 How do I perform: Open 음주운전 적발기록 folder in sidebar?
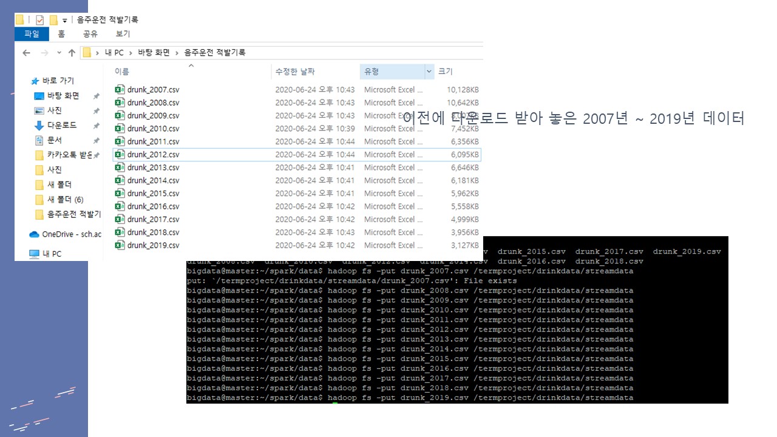click(74, 214)
